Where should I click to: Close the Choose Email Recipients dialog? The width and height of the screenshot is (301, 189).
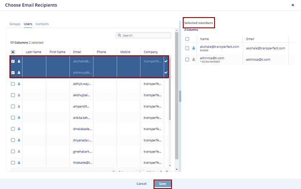pos(293,5)
